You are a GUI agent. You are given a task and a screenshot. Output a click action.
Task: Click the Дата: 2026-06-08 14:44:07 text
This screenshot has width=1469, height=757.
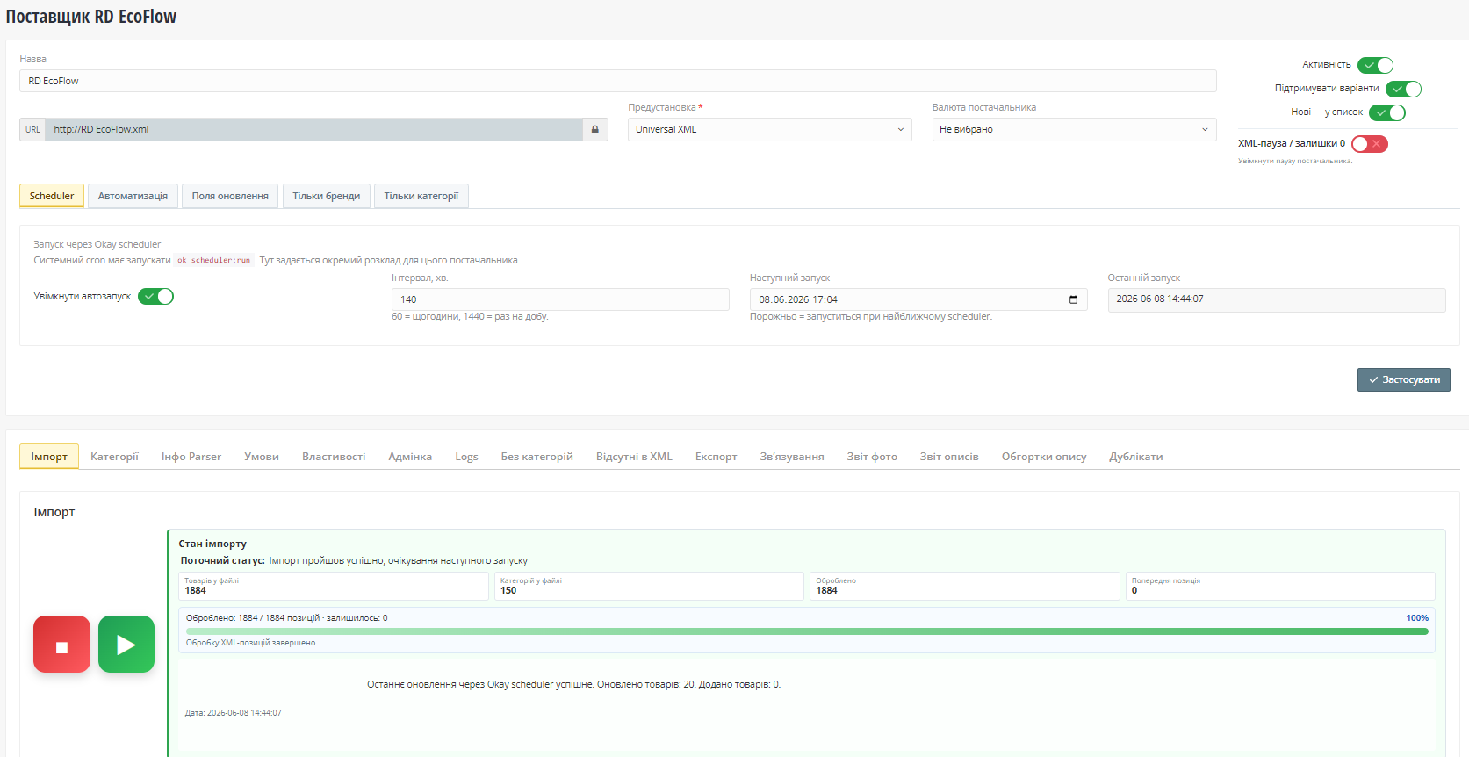(x=234, y=713)
